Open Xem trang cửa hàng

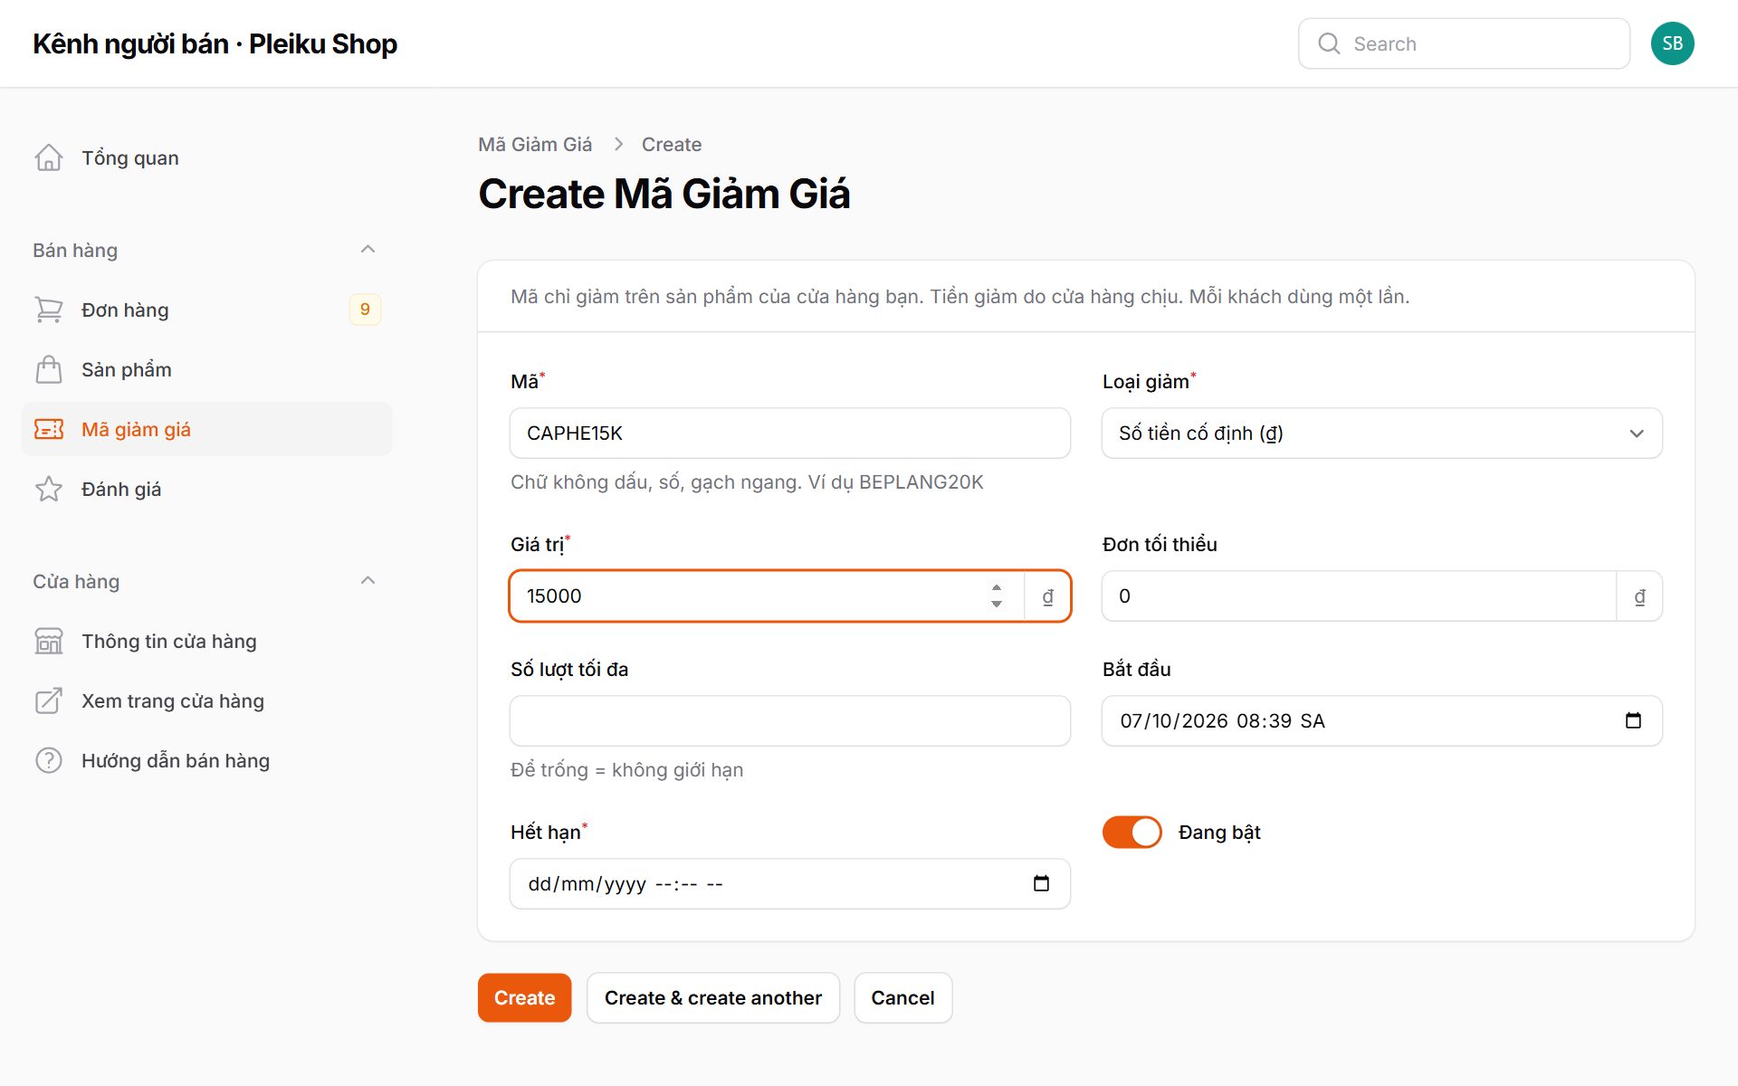[206, 700]
